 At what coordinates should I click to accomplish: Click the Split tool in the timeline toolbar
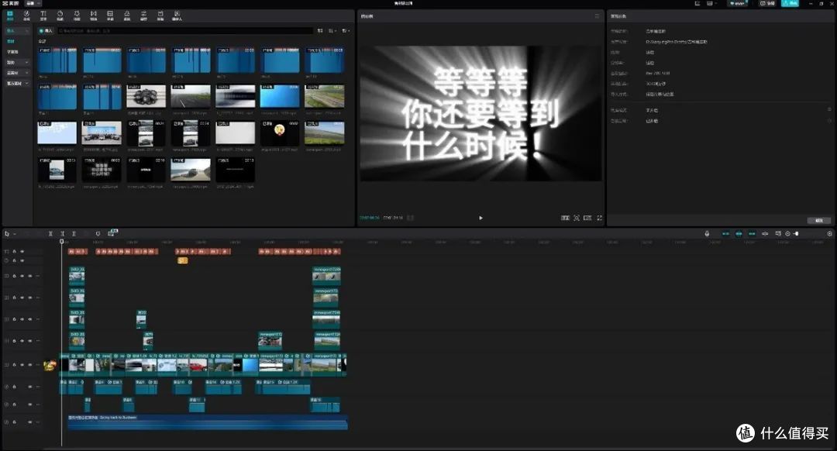50,234
